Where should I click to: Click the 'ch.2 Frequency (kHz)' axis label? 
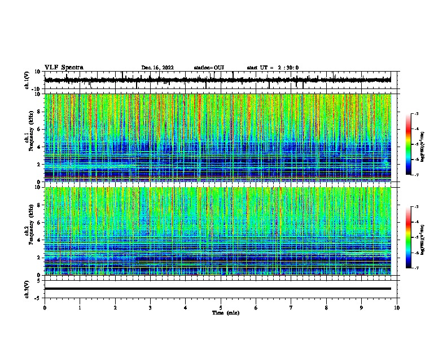pyautogui.click(x=29, y=224)
